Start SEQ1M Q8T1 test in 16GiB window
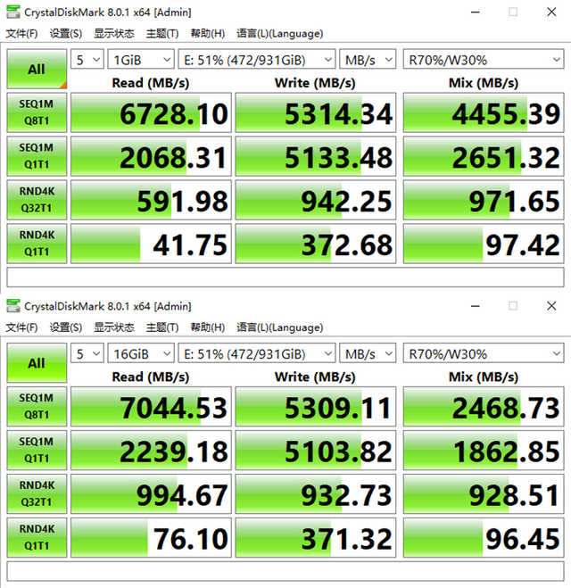Image resolution: width=571 pixels, height=588 pixels. click(x=37, y=407)
